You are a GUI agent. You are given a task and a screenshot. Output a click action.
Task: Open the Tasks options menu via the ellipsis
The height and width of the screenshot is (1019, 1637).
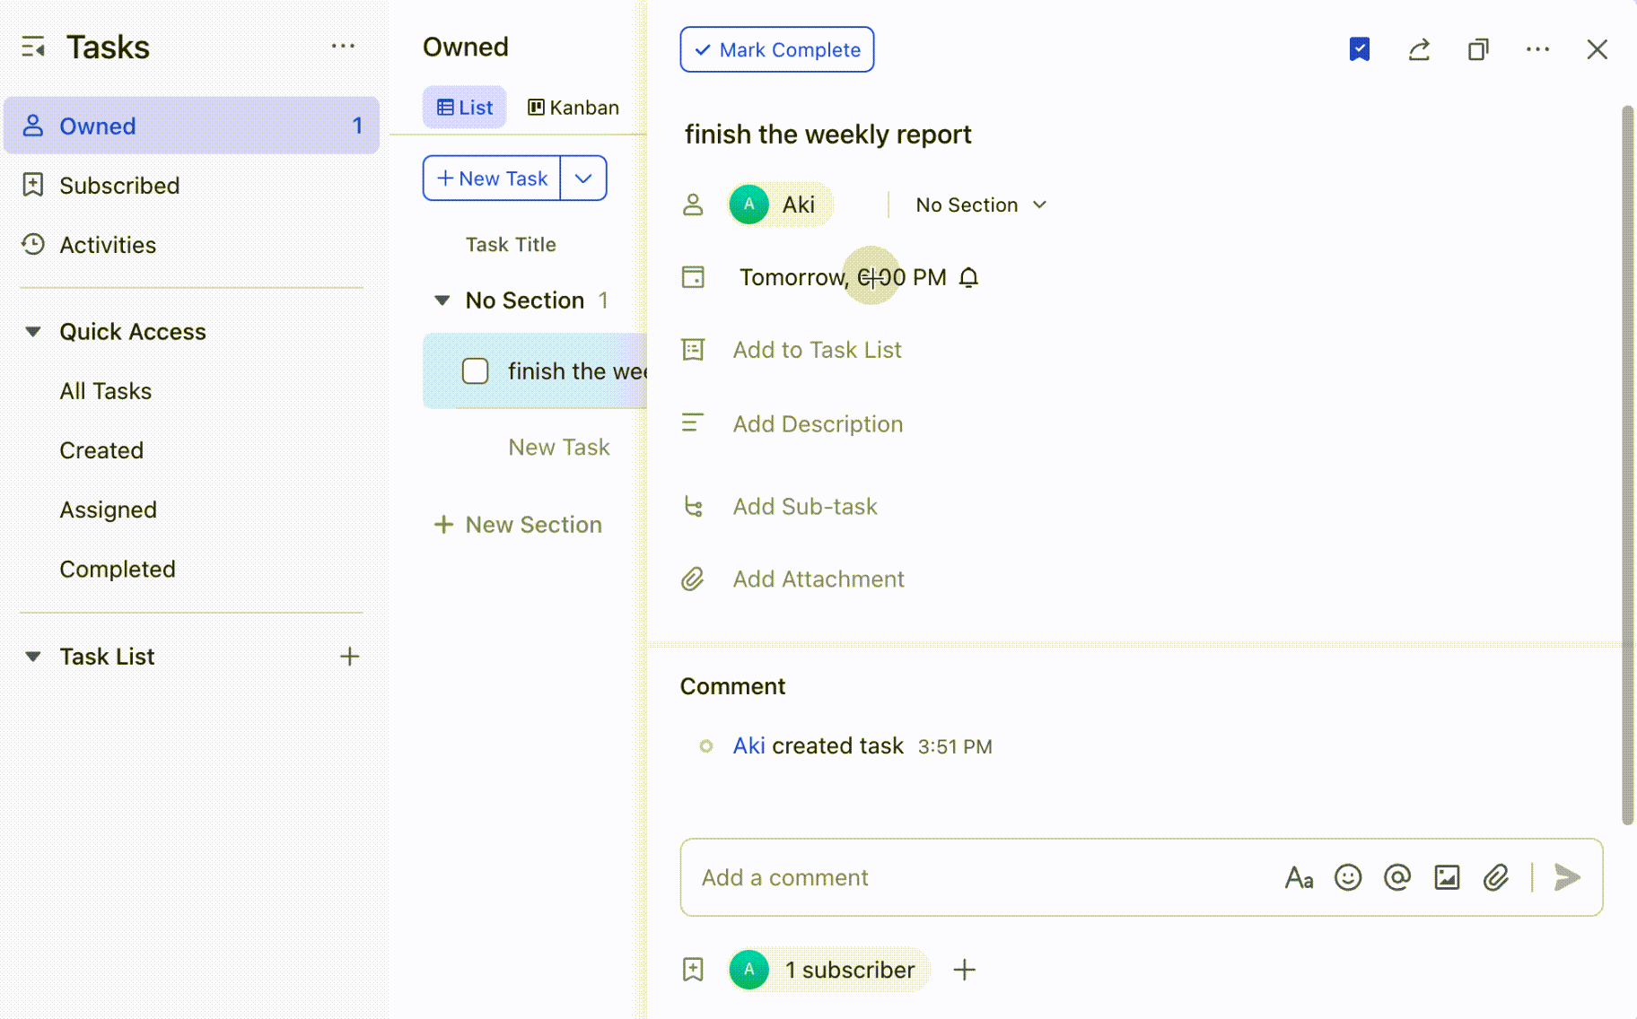(x=343, y=46)
